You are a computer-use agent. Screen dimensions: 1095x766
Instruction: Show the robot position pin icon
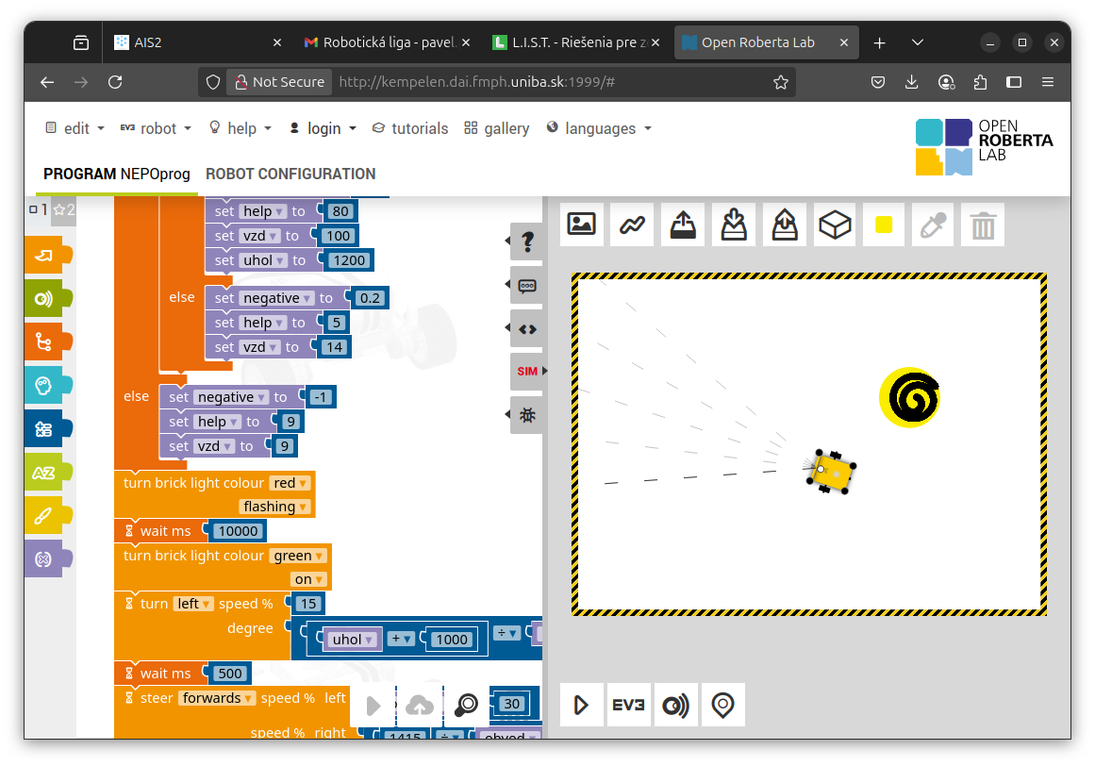click(722, 705)
